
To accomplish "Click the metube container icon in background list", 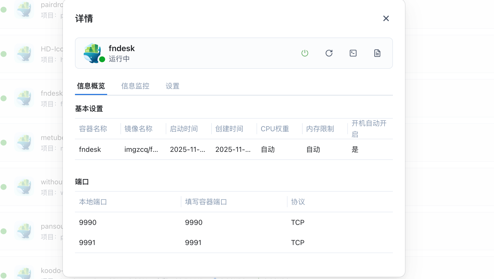I will 24,142.
